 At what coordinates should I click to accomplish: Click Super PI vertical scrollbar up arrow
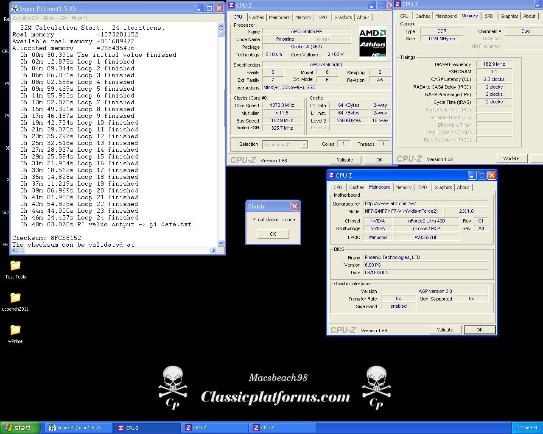point(221,26)
